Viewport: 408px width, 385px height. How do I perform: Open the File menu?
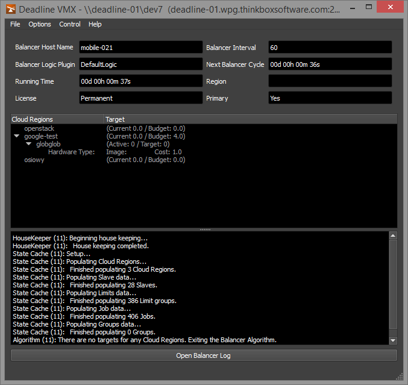pyautogui.click(x=15, y=24)
